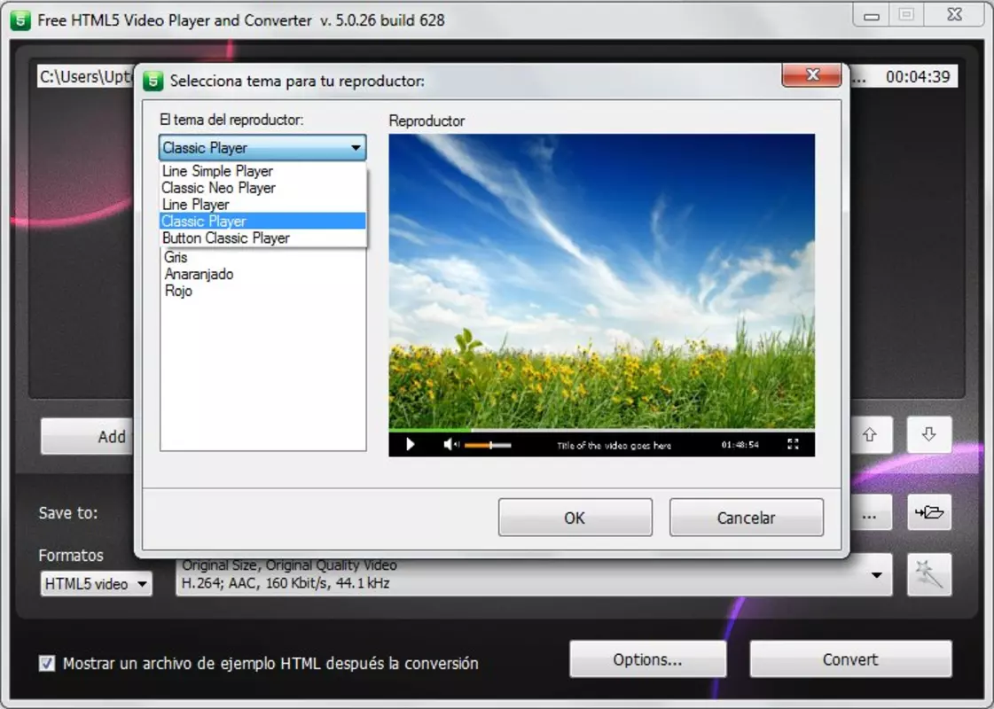This screenshot has width=994, height=709.
Task: Open the HTML5 video formats dropdown
Action: click(x=97, y=583)
